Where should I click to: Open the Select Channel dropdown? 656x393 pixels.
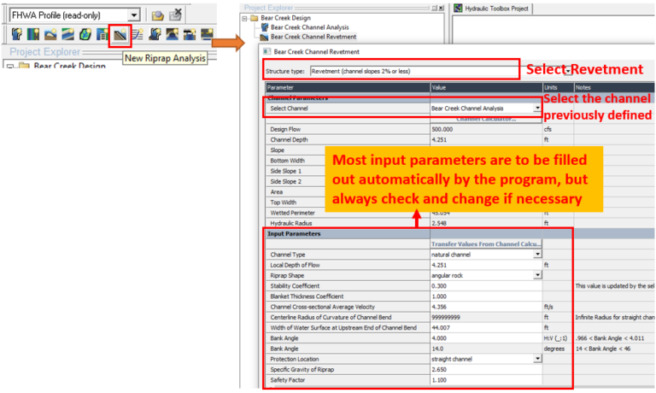tap(536, 109)
